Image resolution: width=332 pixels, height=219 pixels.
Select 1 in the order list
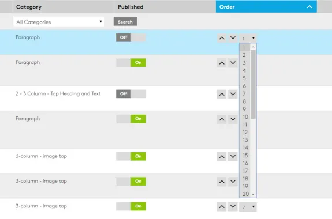pyautogui.click(x=245, y=48)
